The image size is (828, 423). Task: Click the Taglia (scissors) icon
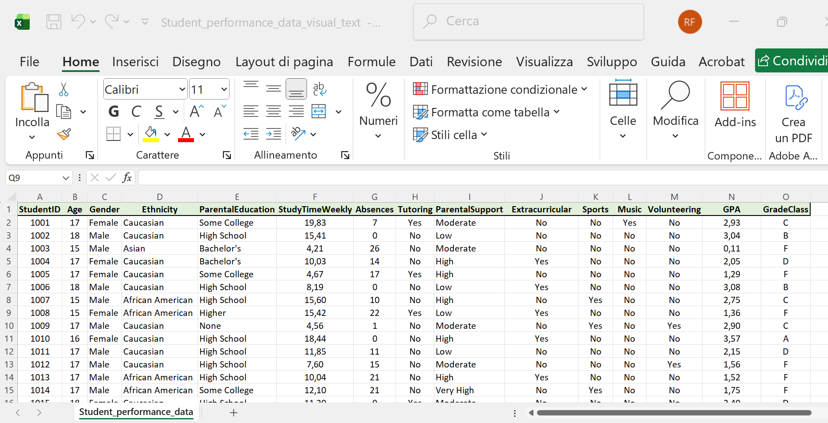(64, 89)
